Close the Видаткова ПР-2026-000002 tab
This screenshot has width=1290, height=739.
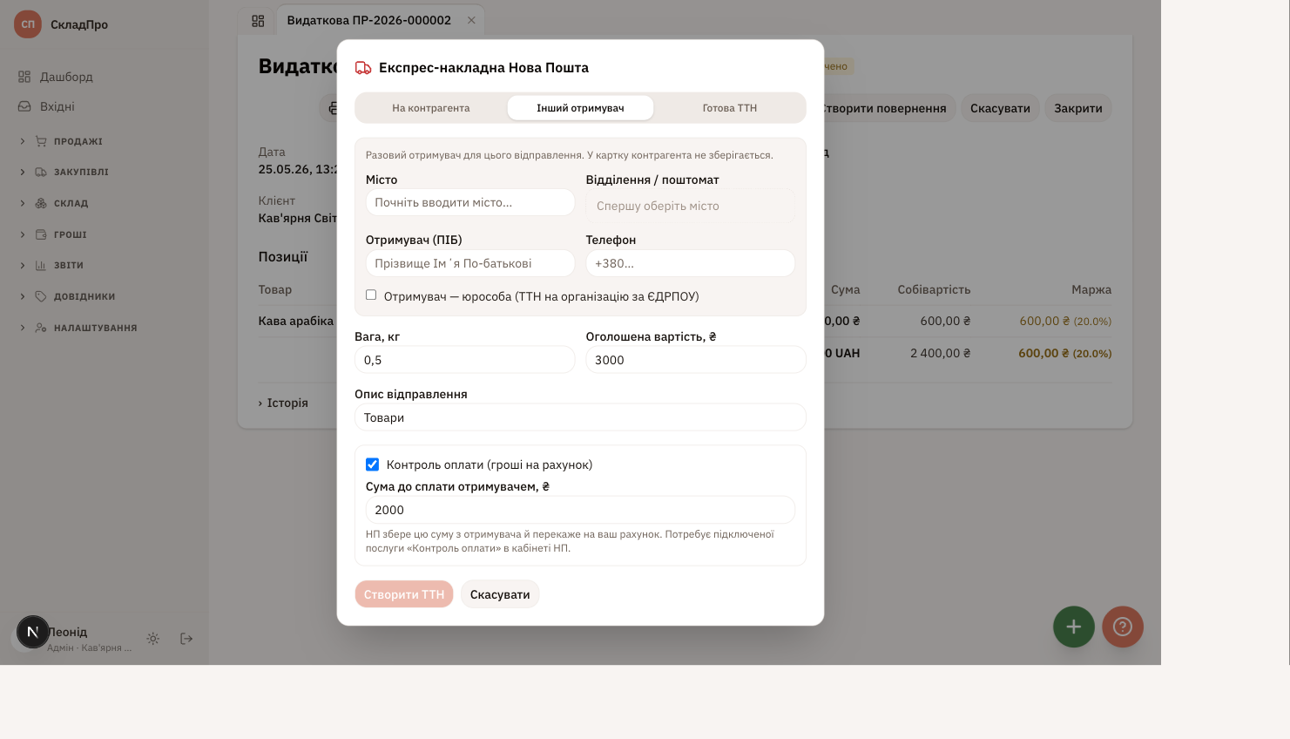(x=471, y=20)
